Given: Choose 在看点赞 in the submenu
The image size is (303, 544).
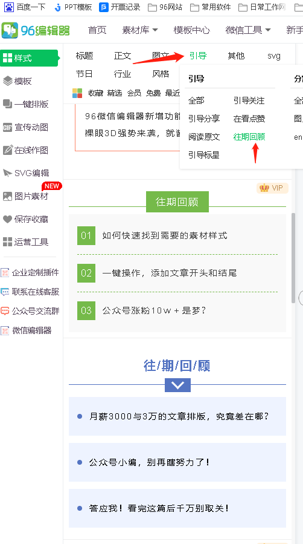Looking at the screenshot, I should 249,119.
